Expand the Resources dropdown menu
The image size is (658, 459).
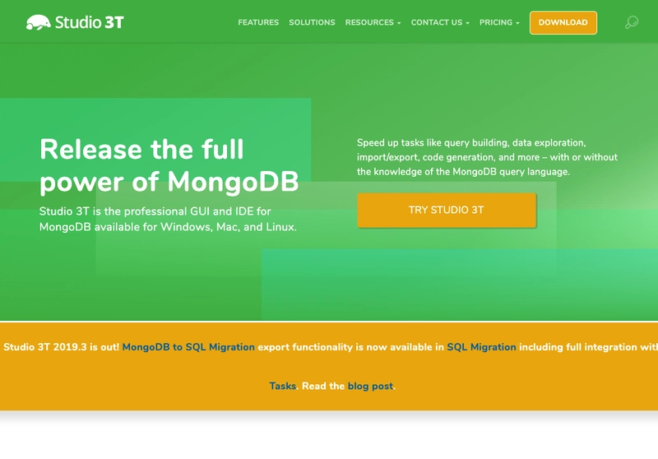[x=373, y=23]
